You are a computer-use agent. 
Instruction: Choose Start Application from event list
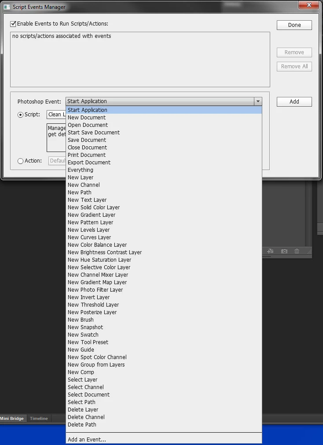point(164,110)
